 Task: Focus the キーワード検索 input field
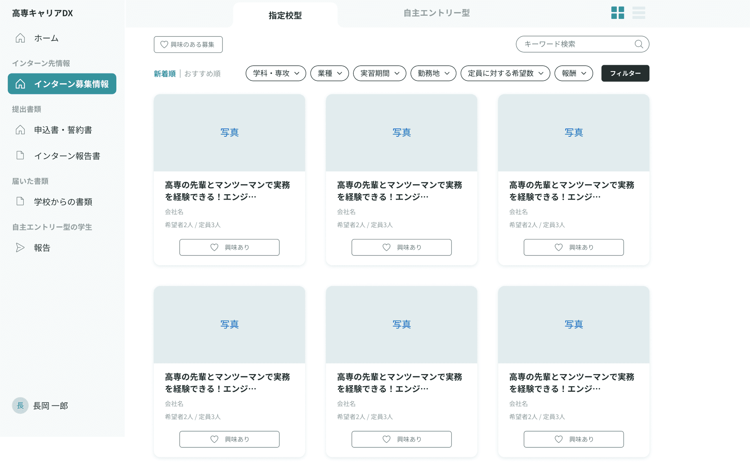[576, 44]
